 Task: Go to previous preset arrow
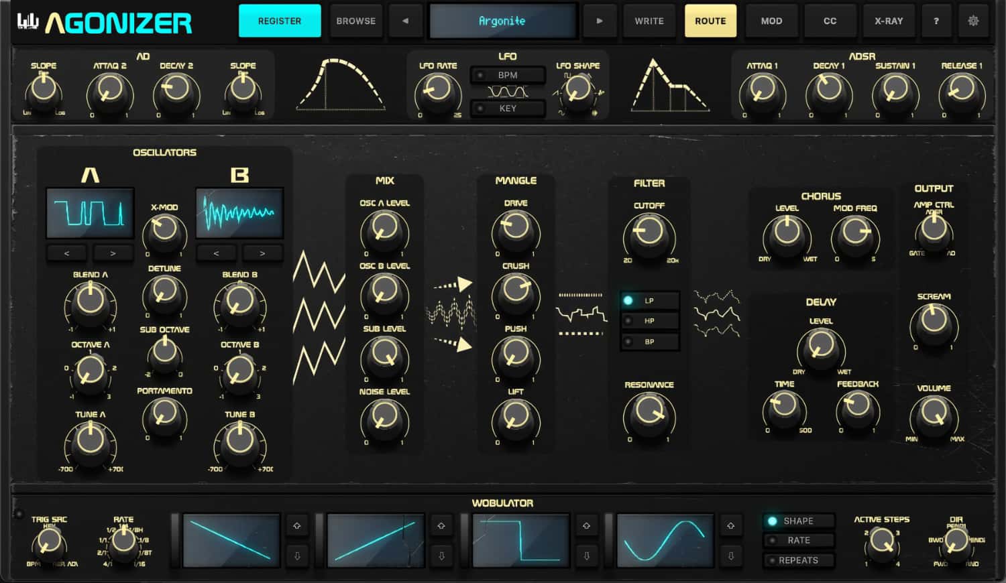pos(405,21)
